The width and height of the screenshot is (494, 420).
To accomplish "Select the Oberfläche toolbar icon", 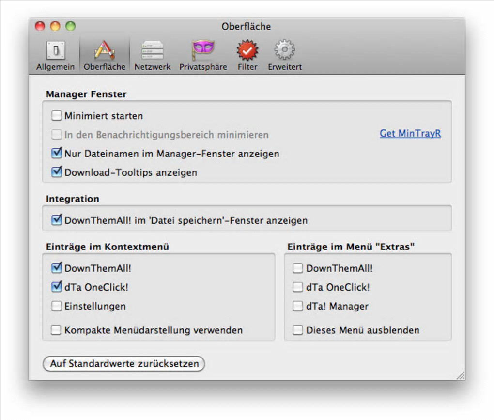I will click(x=104, y=50).
